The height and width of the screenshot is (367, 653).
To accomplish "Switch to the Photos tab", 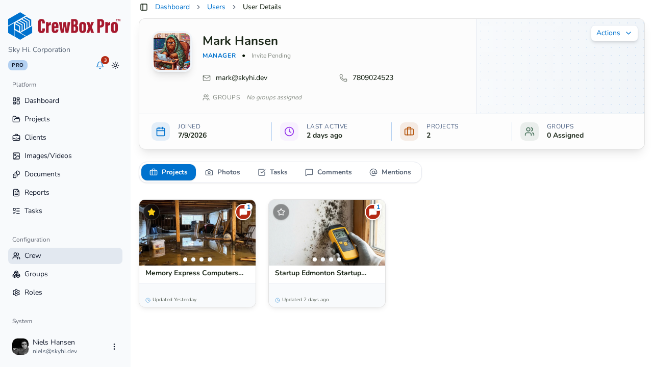I will pyautogui.click(x=222, y=172).
